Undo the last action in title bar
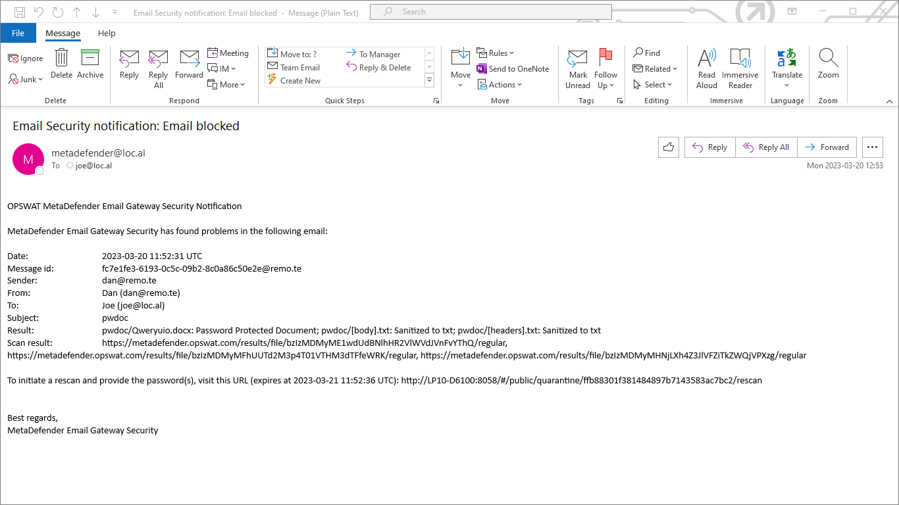899x505 pixels. [x=39, y=12]
